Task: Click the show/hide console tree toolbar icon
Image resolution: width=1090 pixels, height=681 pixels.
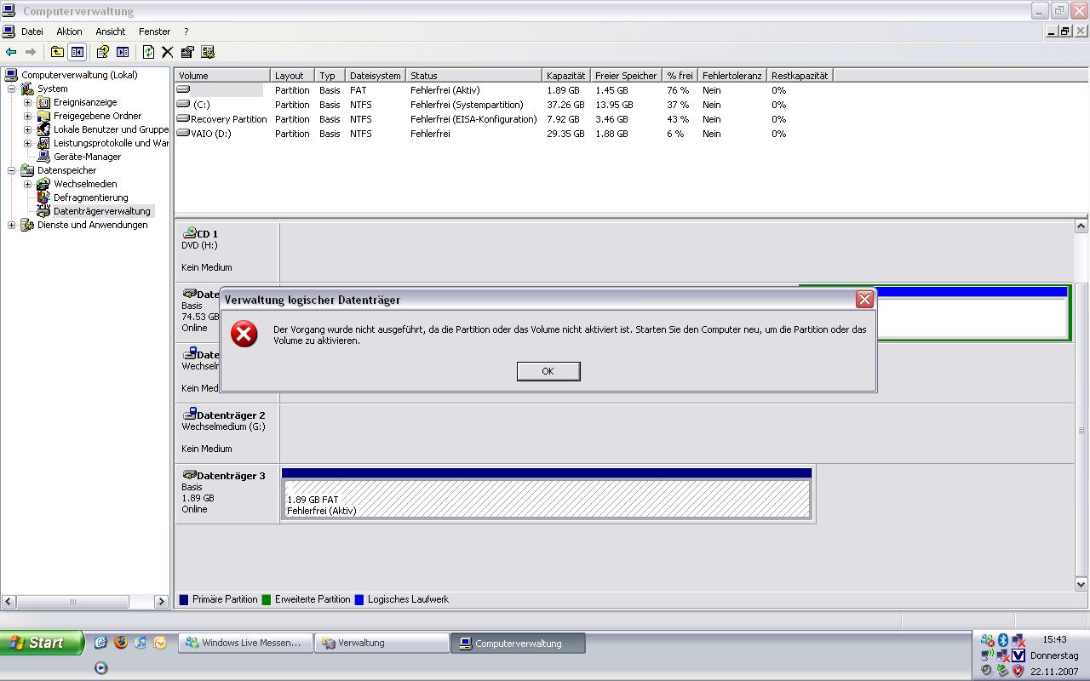Action: tap(77, 52)
